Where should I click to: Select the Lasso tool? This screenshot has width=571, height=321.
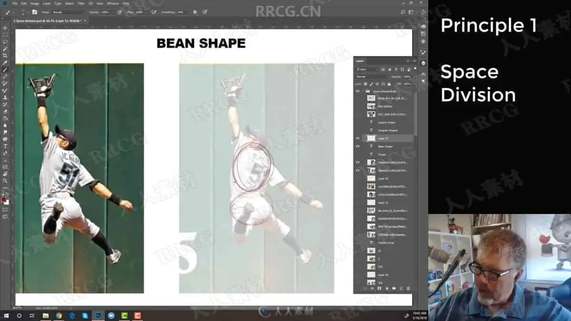tap(5, 41)
